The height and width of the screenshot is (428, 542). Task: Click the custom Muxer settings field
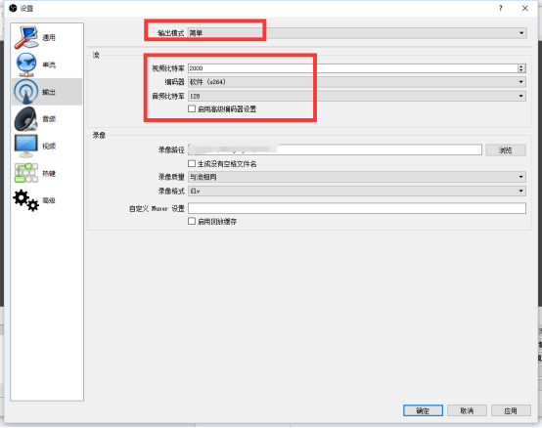pyautogui.click(x=357, y=208)
